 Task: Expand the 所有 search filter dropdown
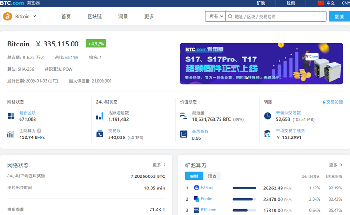tap(215, 16)
